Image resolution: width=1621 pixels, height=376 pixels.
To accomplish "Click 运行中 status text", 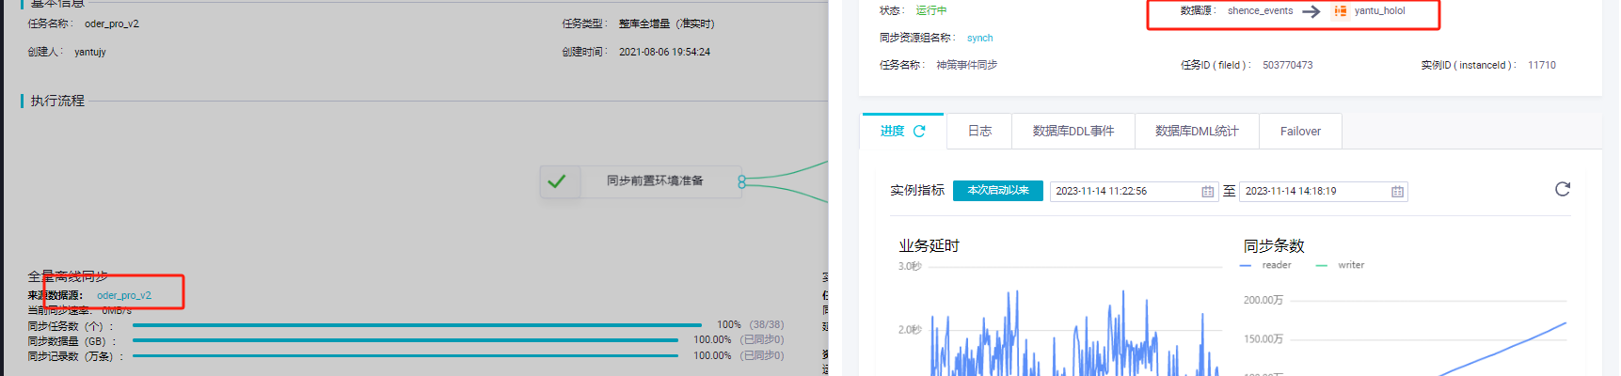I will pyautogui.click(x=931, y=10).
